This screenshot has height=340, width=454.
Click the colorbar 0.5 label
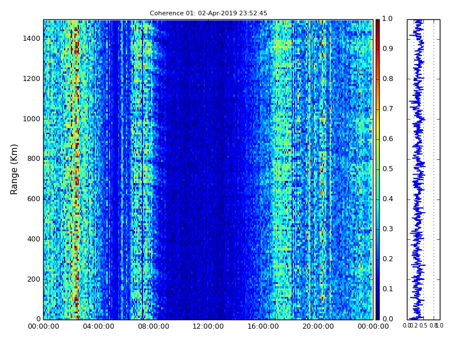(388, 169)
